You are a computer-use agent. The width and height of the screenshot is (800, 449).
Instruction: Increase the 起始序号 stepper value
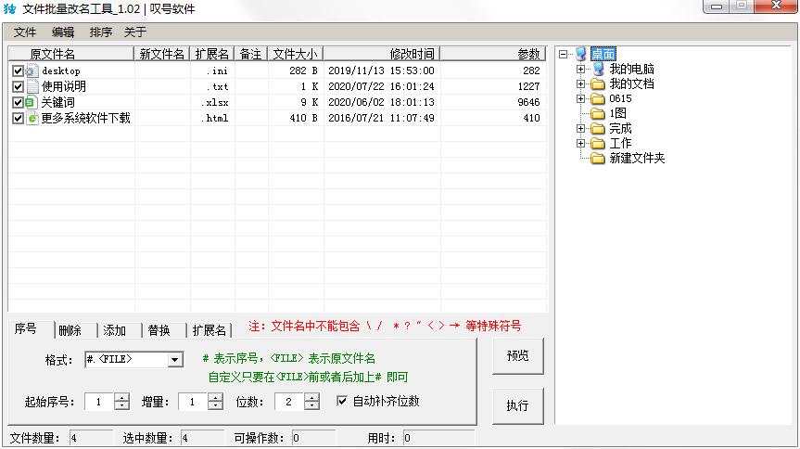121,398
